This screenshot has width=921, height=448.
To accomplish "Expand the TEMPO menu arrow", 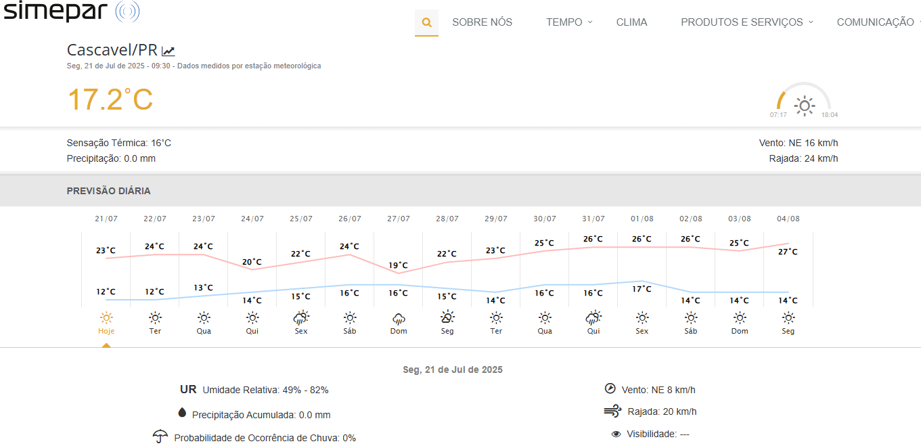I will click(x=590, y=22).
